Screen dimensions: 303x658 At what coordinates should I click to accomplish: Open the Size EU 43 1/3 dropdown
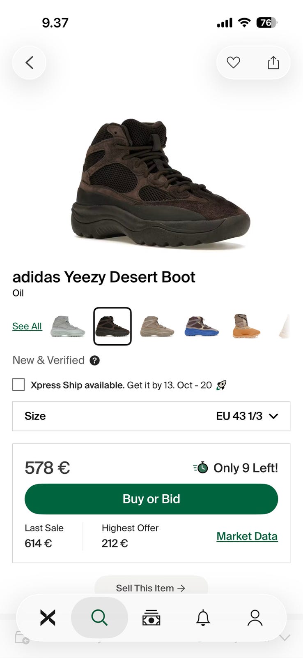click(151, 416)
